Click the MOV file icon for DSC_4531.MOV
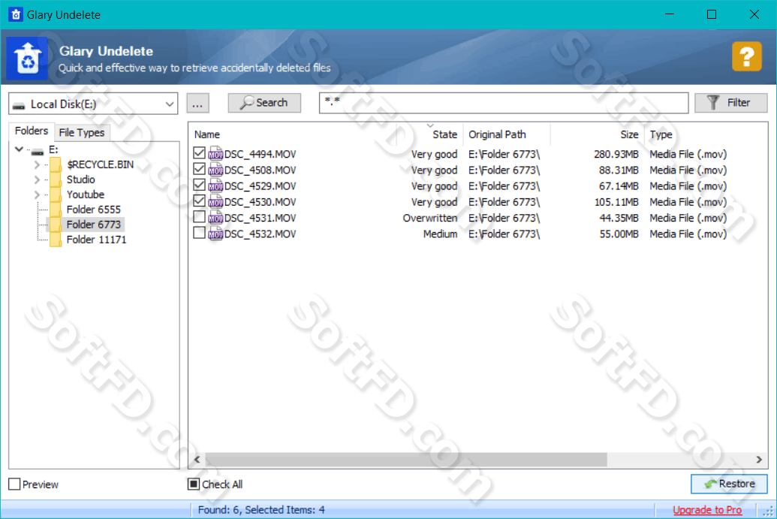Image resolution: width=777 pixels, height=519 pixels. point(215,217)
